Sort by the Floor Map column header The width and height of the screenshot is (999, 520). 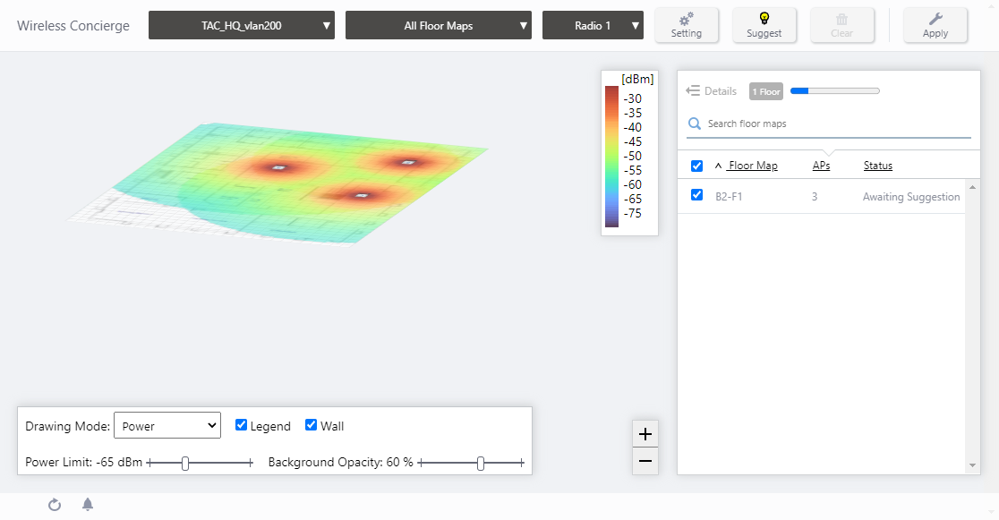[752, 166]
